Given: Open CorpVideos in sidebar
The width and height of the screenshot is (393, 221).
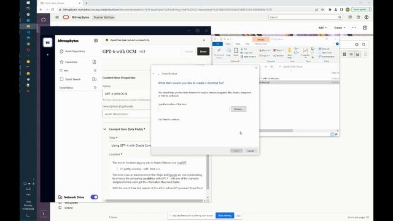Looking at the screenshot, I should (x=66, y=88).
